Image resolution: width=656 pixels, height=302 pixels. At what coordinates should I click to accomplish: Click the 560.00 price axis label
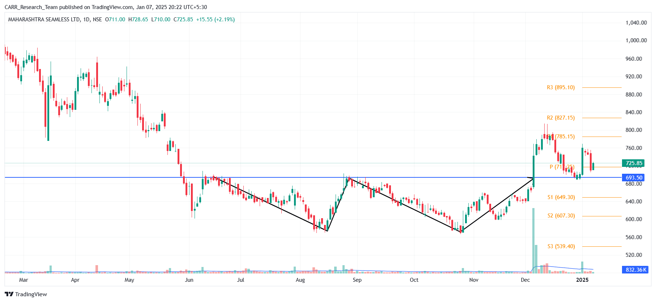click(x=634, y=237)
